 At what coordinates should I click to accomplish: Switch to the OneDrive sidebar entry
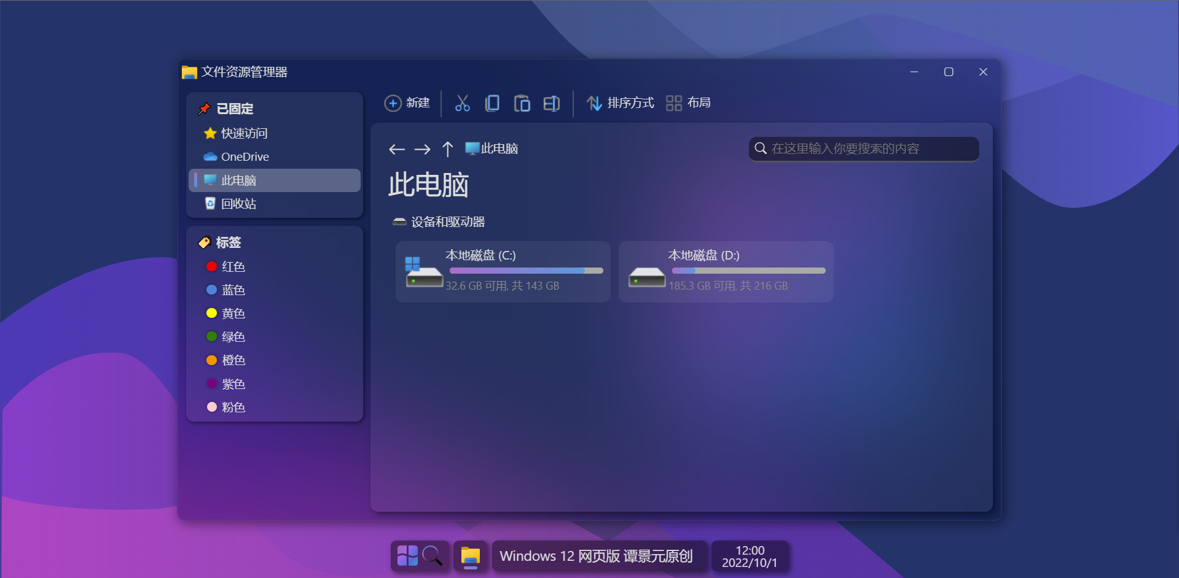click(x=244, y=156)
